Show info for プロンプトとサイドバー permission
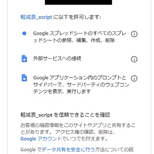This screenshot has width=154, height=154. click(134, 78)
